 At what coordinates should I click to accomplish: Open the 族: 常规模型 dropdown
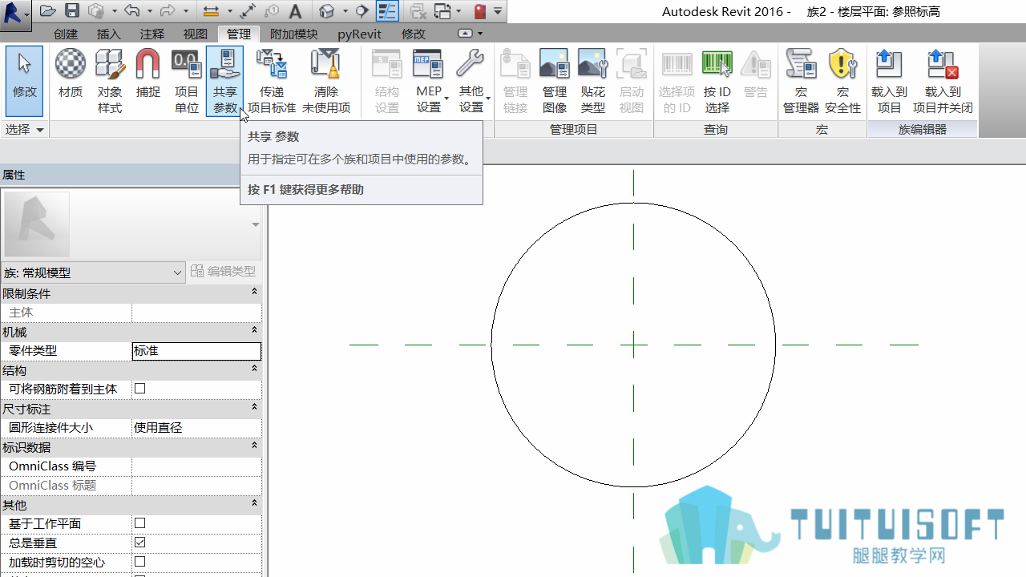coord(93,272)
